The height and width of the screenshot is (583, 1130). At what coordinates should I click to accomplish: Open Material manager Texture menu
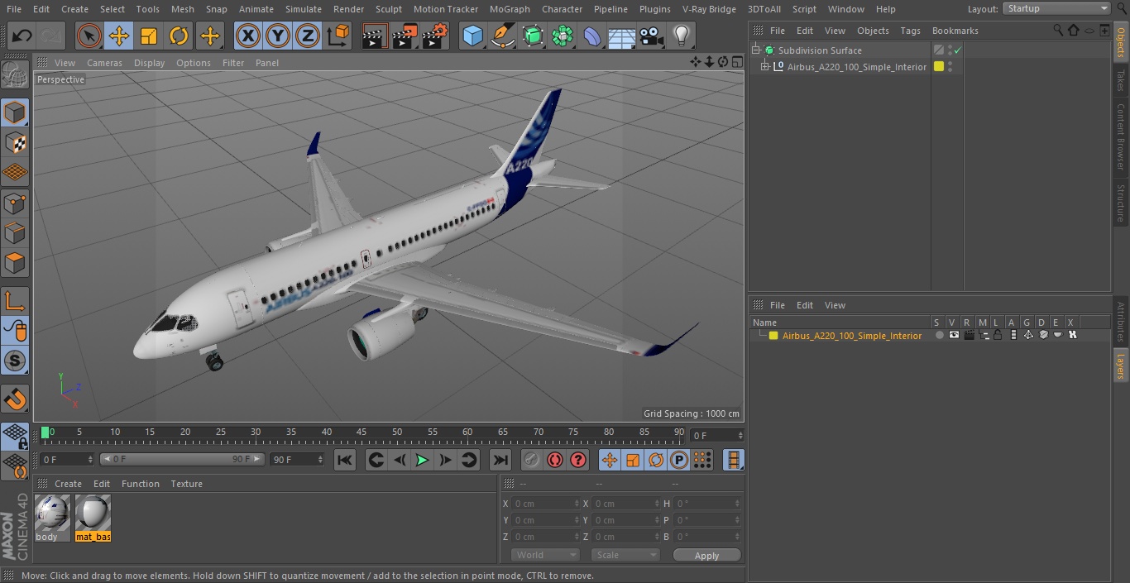[x=186, y=484]
